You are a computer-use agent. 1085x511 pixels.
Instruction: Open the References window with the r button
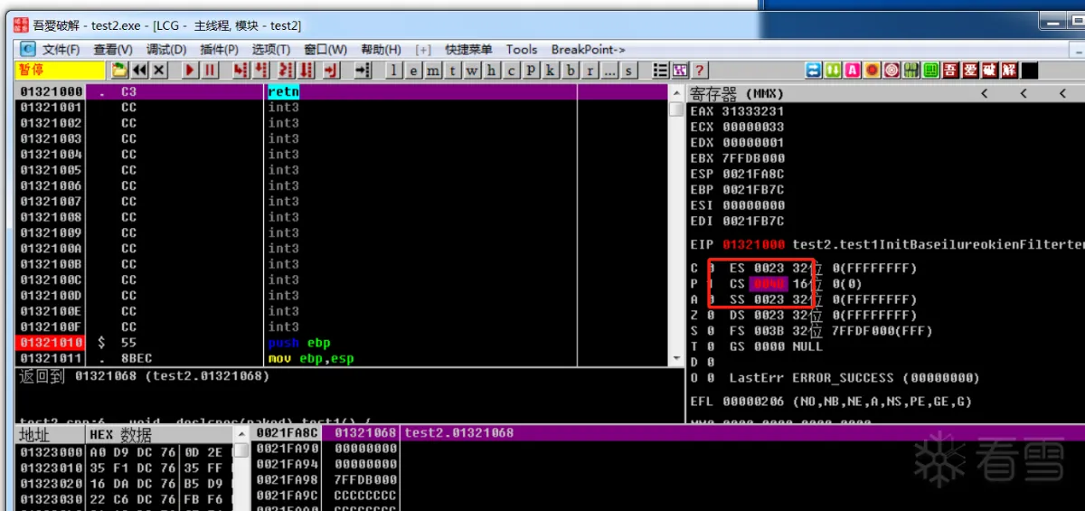pos(590,70)
